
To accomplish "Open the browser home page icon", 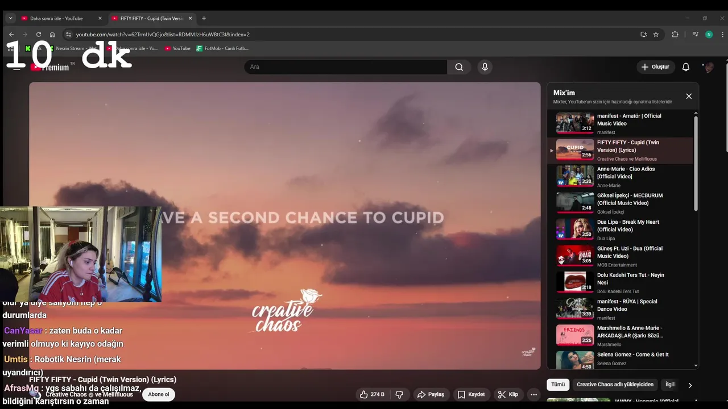I will coord(52,34).
